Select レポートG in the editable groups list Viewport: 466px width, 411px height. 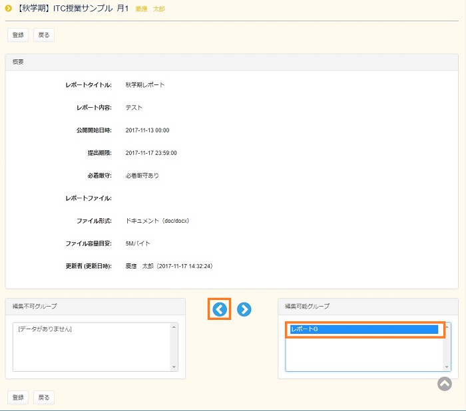click(x=364, y=329)
